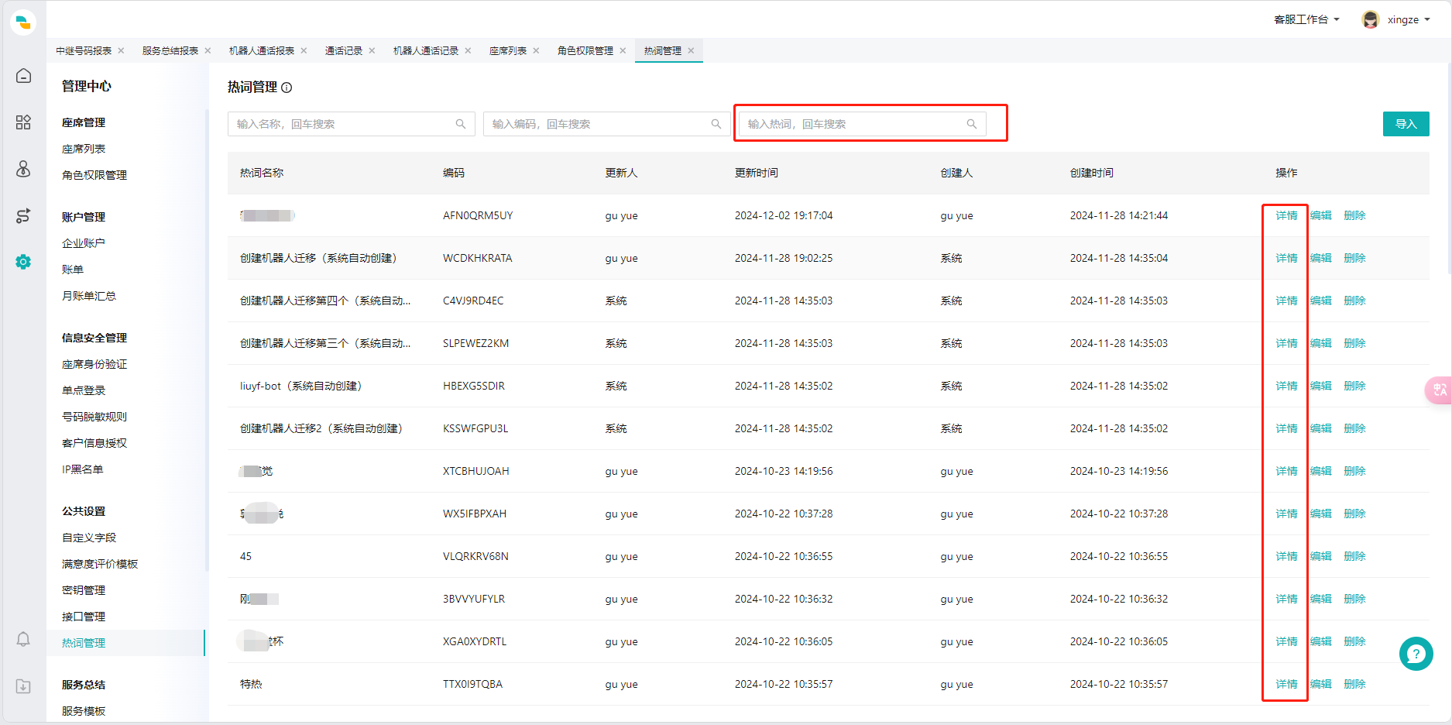Open 客户信息授权 in the sidebar
This screenshot has width=1452, height=725.
pyautogui.click(x=94, y=443)
